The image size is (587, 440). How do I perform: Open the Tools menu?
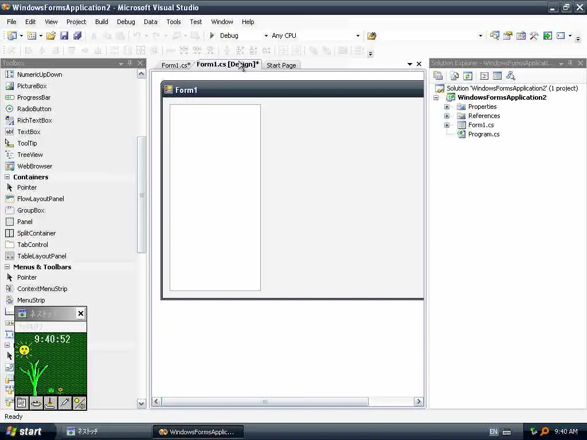[173, 22]
